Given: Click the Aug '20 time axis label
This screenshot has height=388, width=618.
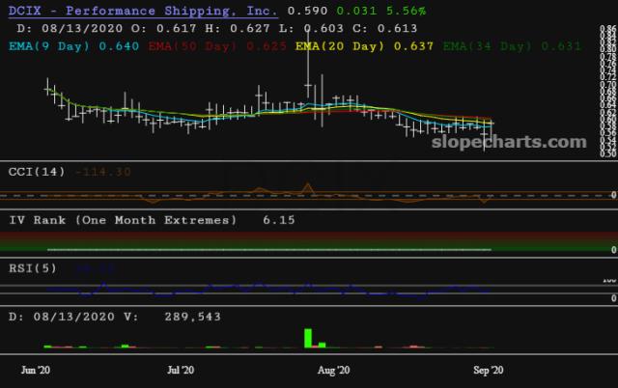Looking at the screenshot, I should tap(333, 371).
